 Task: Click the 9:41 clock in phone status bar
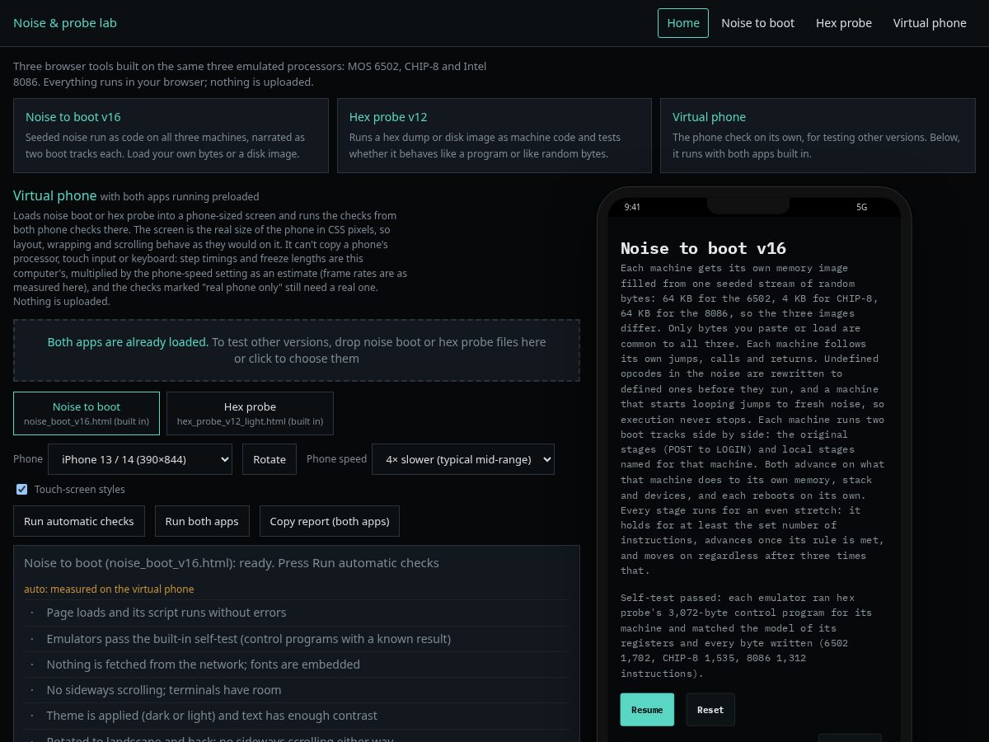632,207
